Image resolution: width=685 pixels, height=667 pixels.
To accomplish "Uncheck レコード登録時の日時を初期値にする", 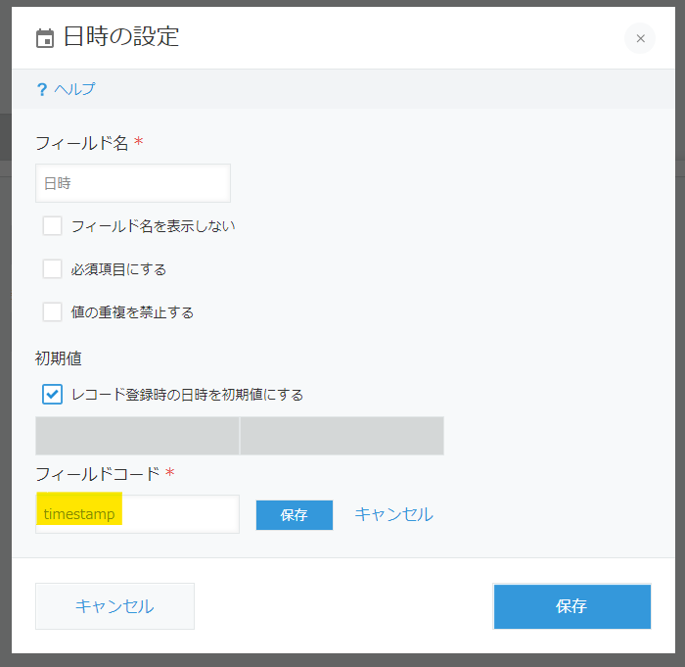I will (52, 394).
